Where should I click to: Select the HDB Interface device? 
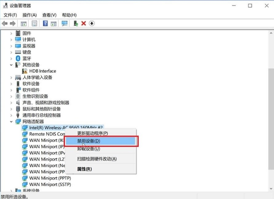click(x=42, y=71)
